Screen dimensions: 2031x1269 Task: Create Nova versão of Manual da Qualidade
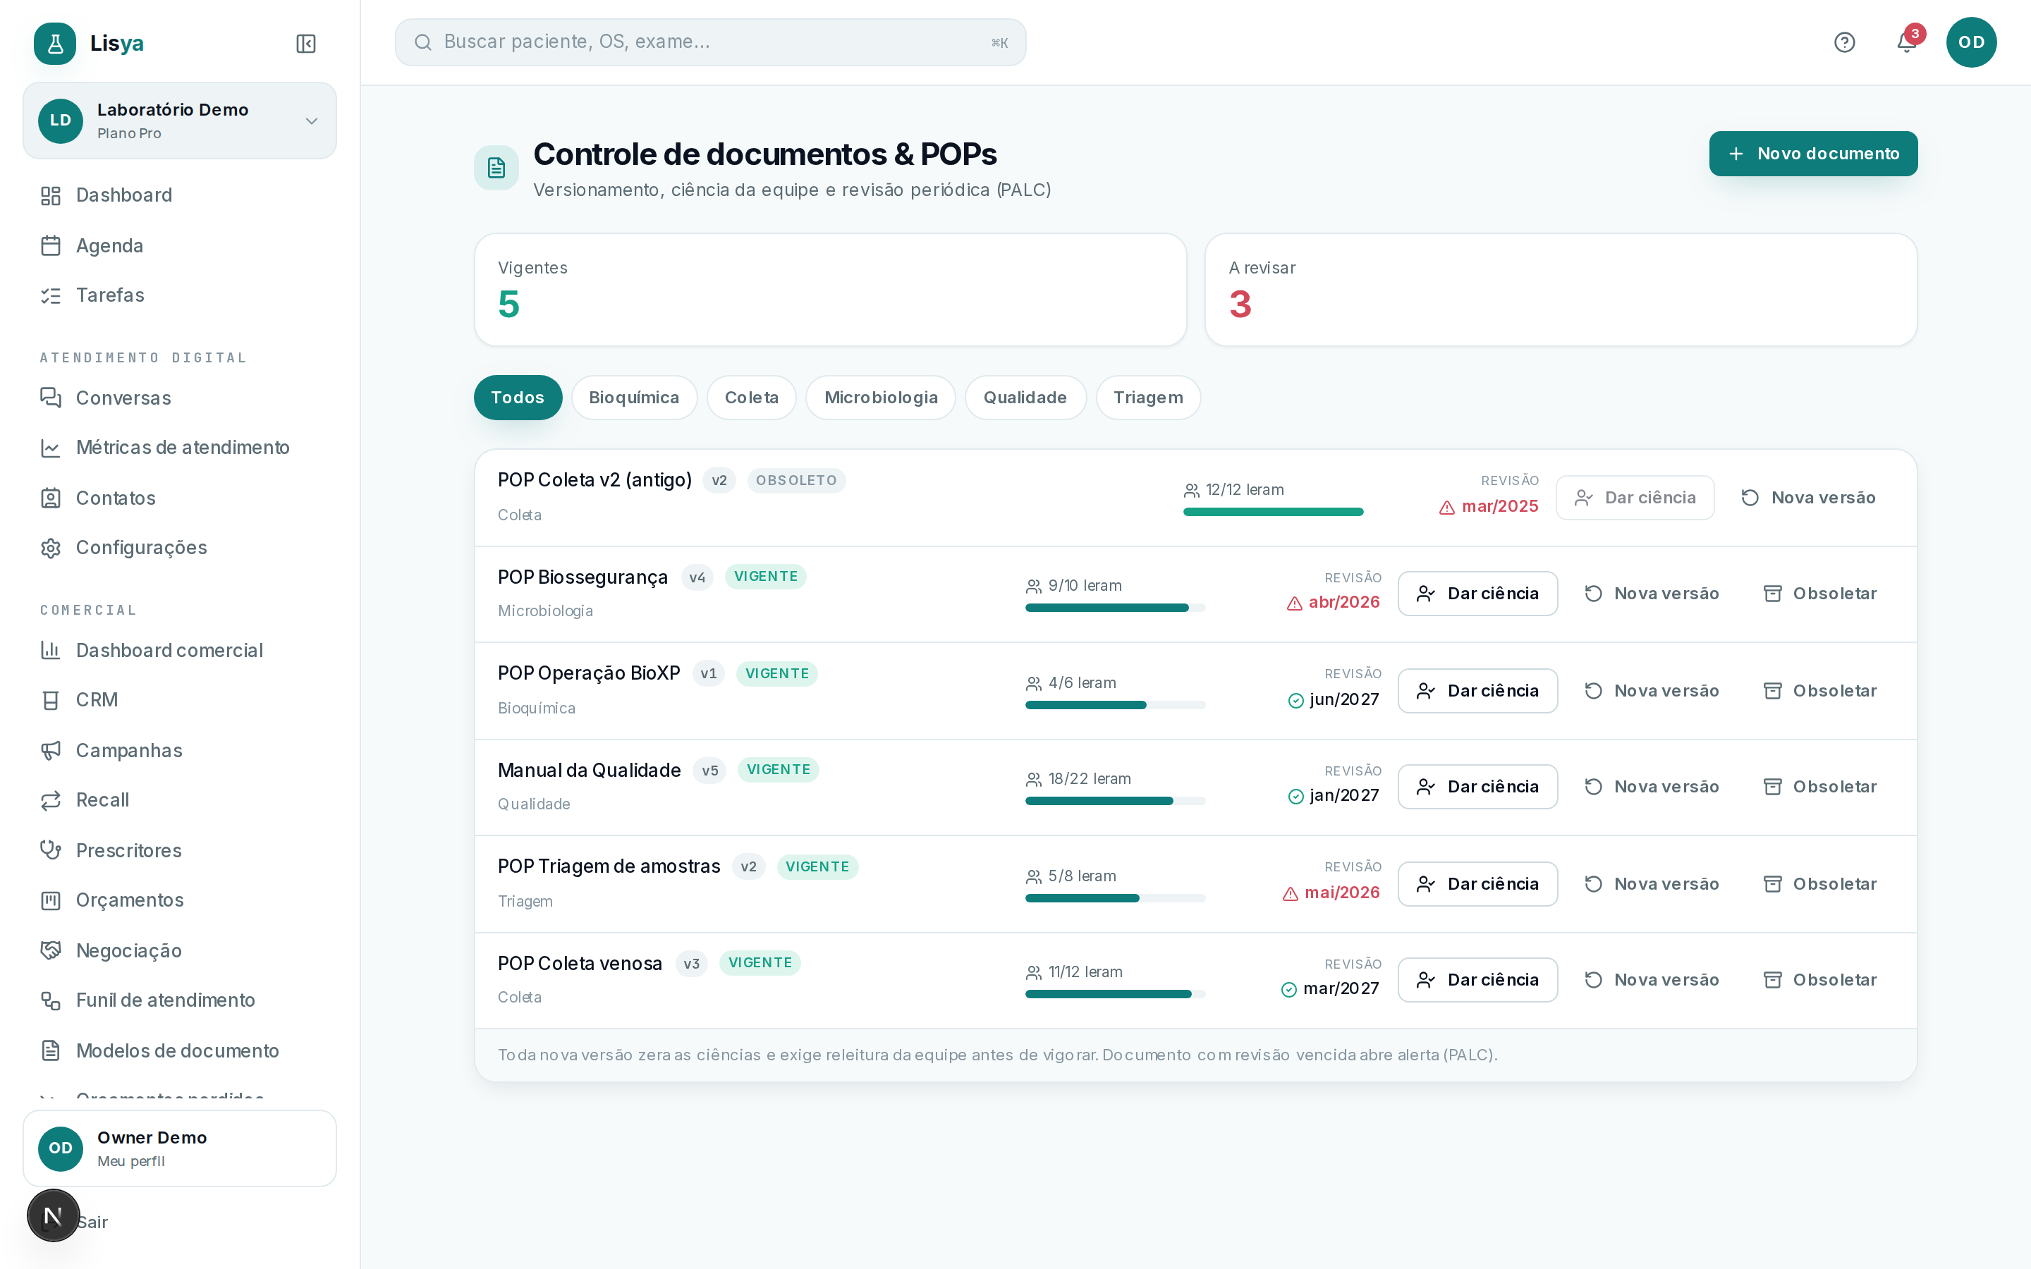[x=1651, y=786]
